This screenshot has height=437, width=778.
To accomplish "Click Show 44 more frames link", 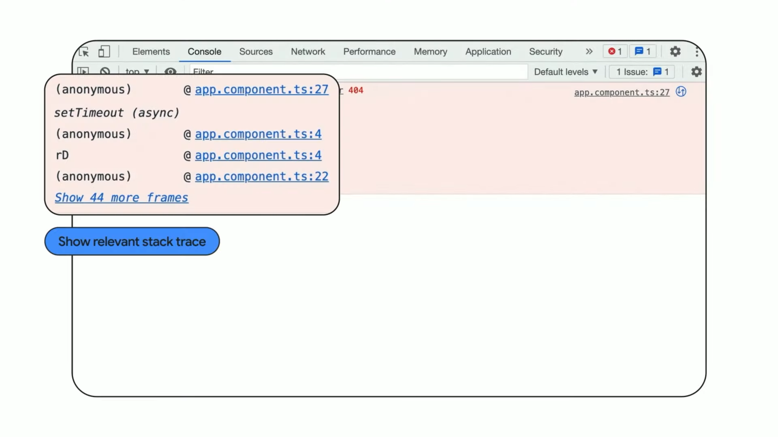I will [122, 197].
